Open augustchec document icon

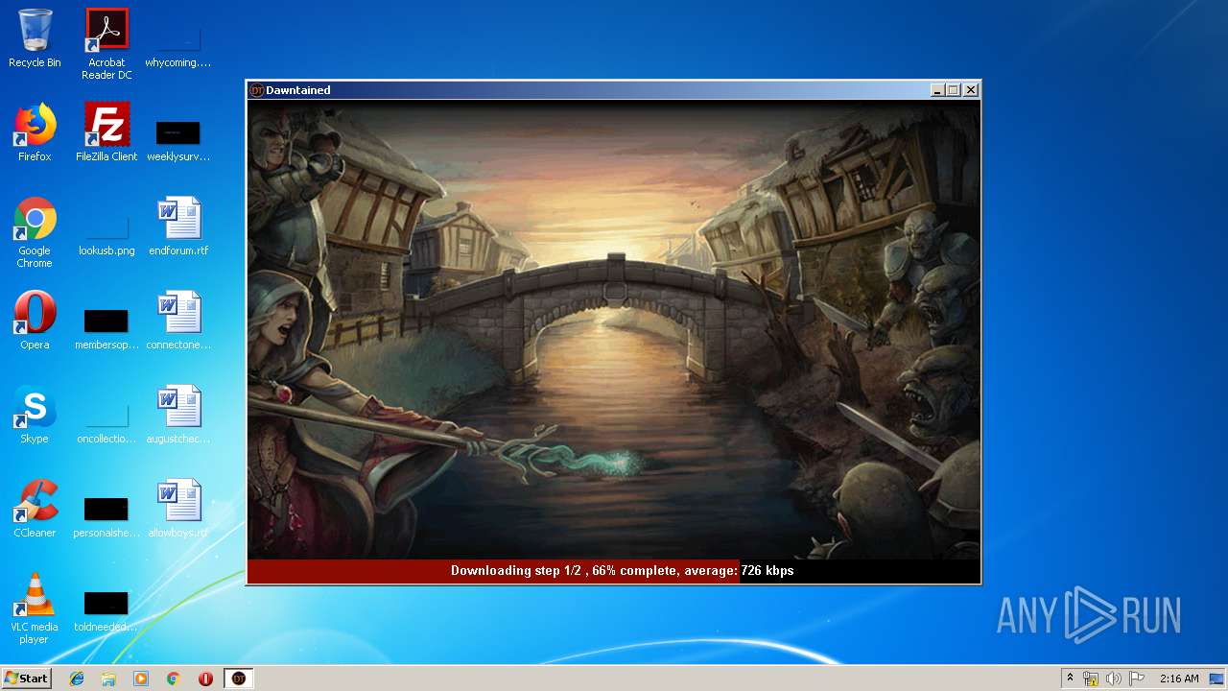point(178,415)
